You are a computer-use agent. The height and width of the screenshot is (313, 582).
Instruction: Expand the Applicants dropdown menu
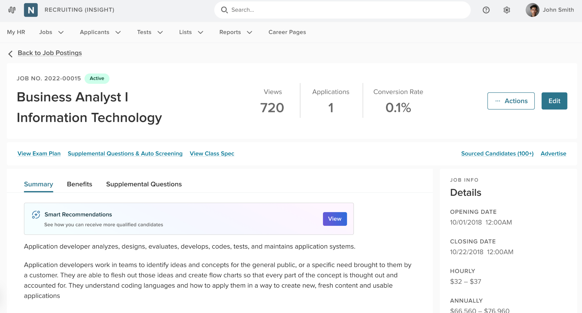[x=100, y=32]
